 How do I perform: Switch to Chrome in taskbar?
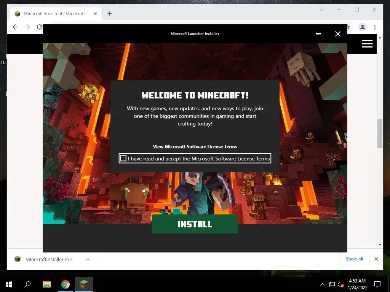click(x=66, y=284)
